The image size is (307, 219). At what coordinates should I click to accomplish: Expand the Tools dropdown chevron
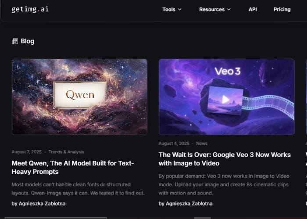point(180,9)
